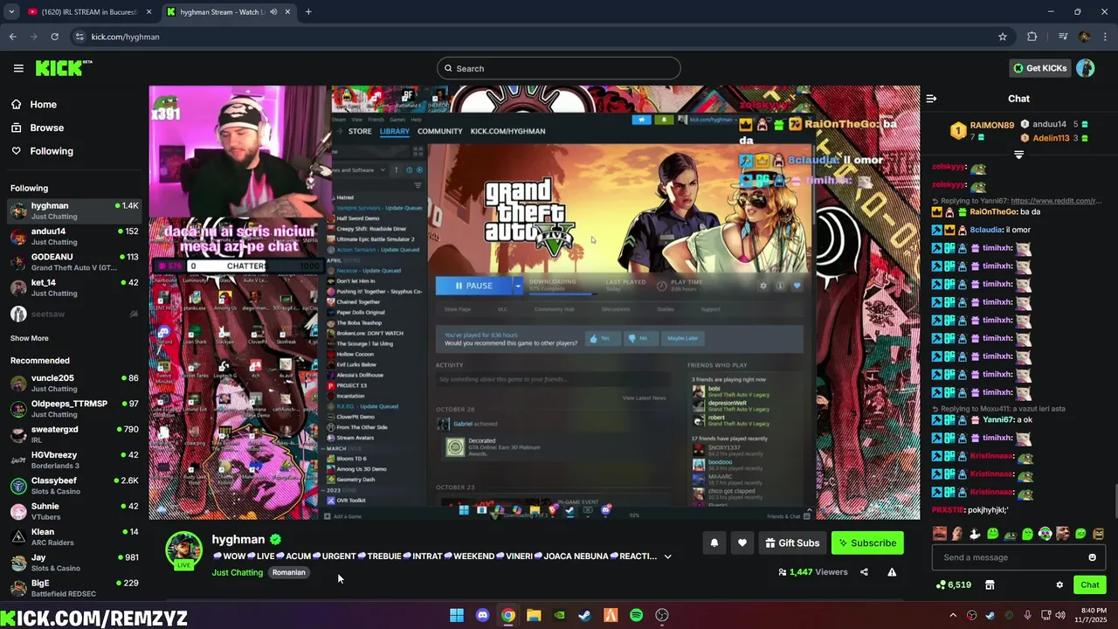The image size is (1118, 629).
Task: Select the Pepe frog quick emote
Action: [1011, 534]
